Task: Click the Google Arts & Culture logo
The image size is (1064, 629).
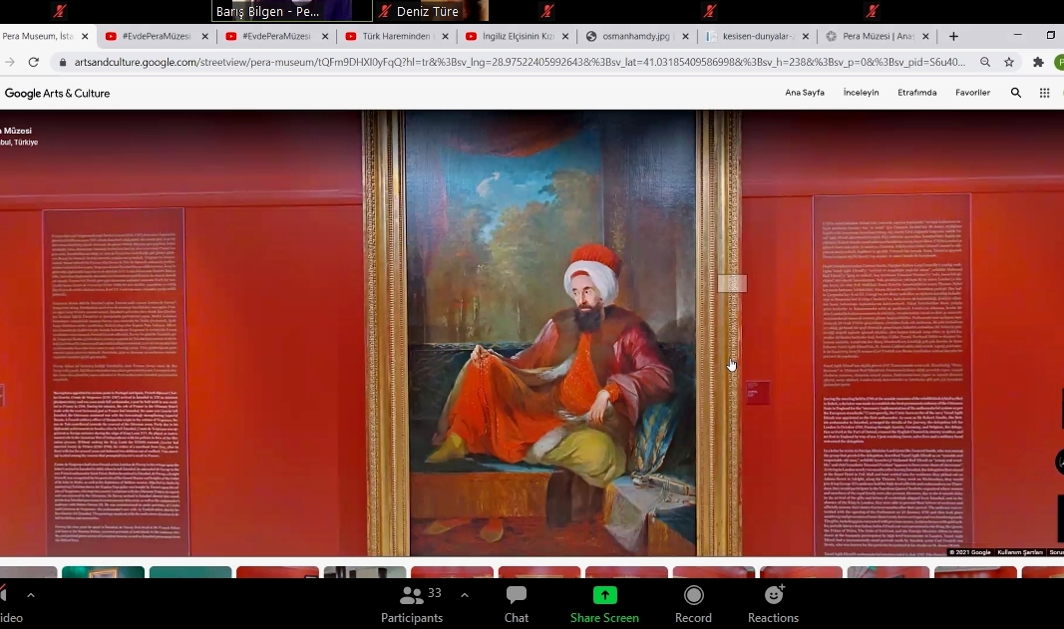Action: [x=57, y=93]
